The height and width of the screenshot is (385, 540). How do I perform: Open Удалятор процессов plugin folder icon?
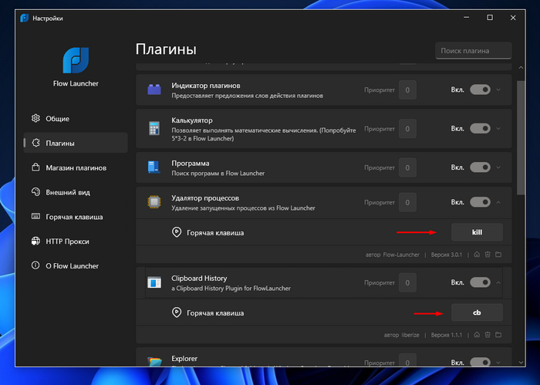pos(498,254)
